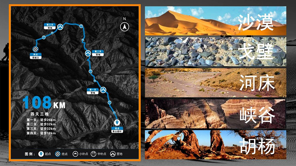
Task: Select the Day 1 (第一天) camp icon
Action: tap(103, 90)
